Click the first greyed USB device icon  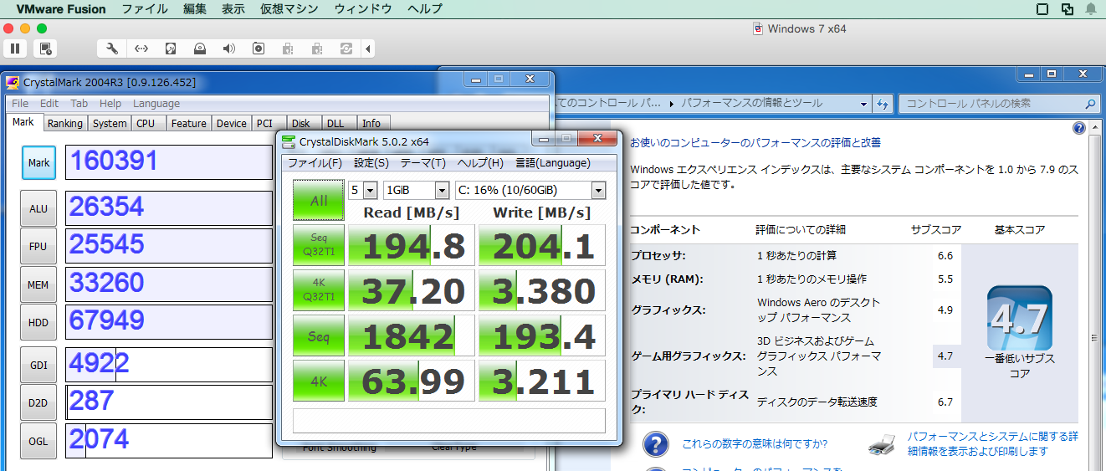pos(287,49)
